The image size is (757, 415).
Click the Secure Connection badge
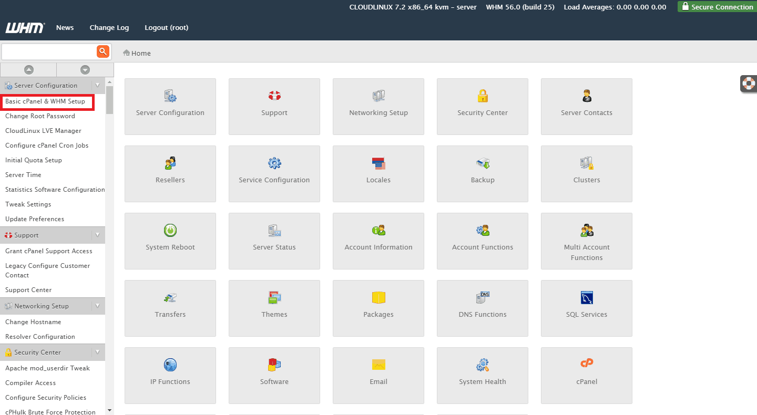tap(717, 7)
